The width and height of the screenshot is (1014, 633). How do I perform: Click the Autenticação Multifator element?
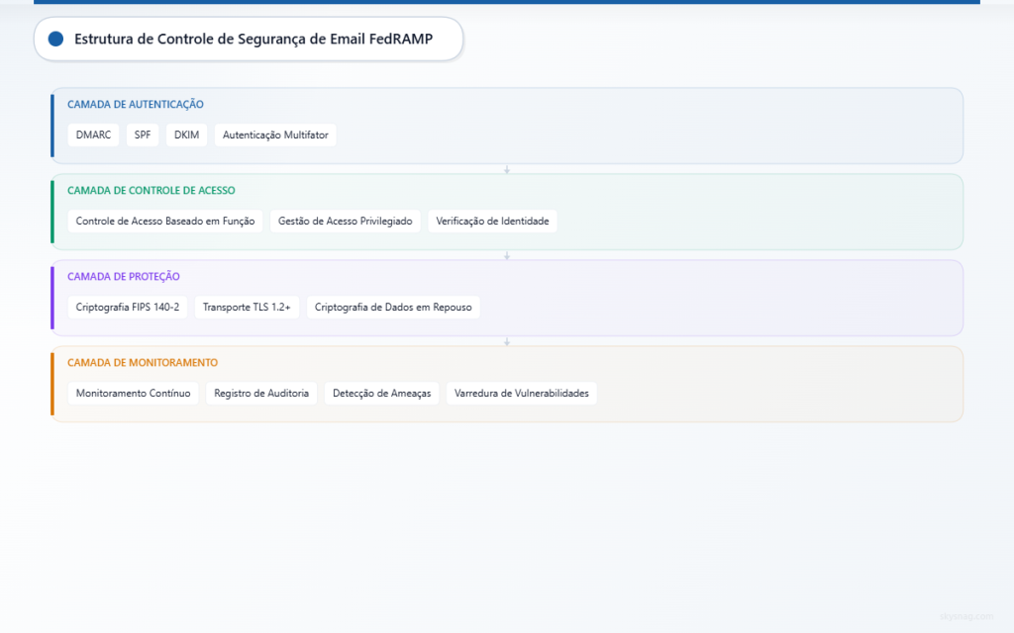(x=275, y=135)
